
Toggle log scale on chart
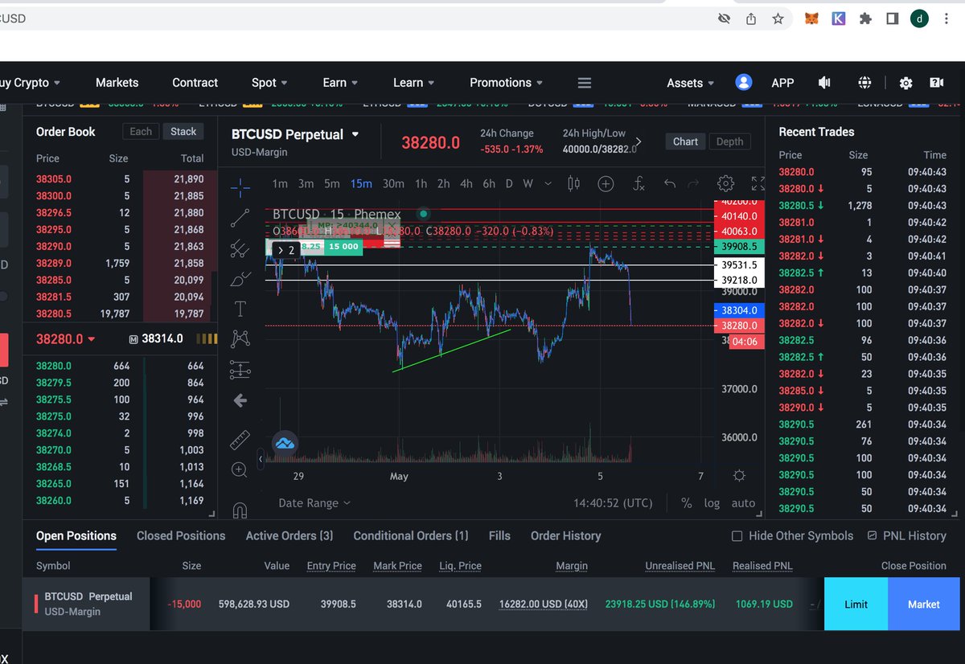click(x=712, y=503)
